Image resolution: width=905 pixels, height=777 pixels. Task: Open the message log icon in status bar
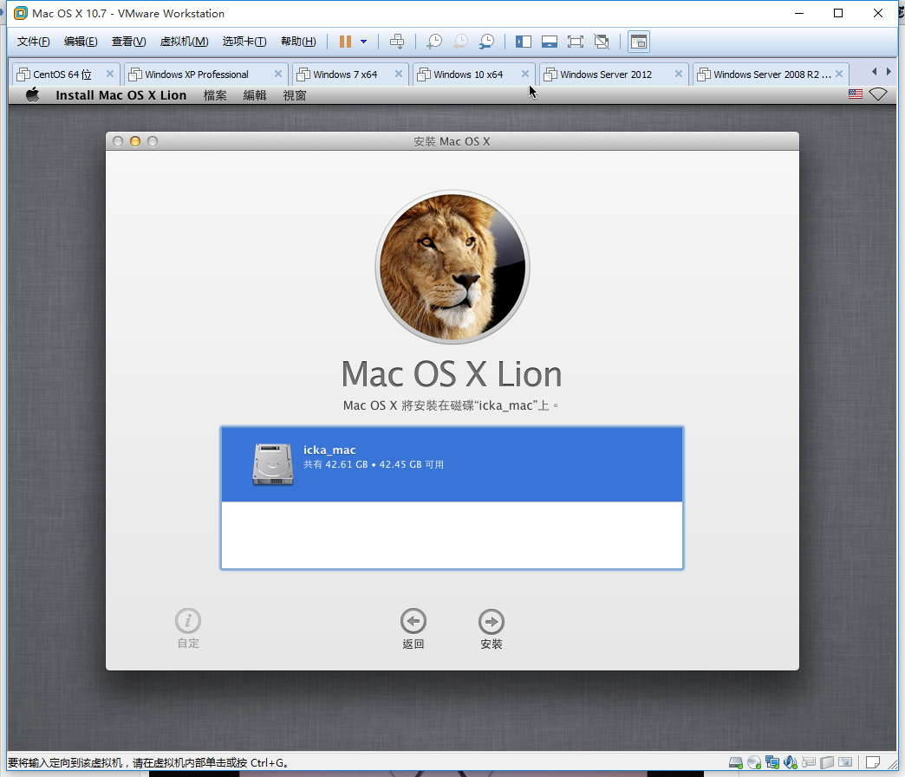[873, 762]
